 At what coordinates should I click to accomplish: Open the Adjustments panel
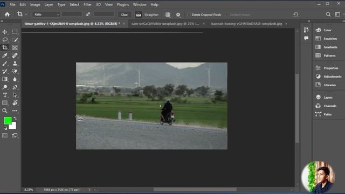pos(332,77)
